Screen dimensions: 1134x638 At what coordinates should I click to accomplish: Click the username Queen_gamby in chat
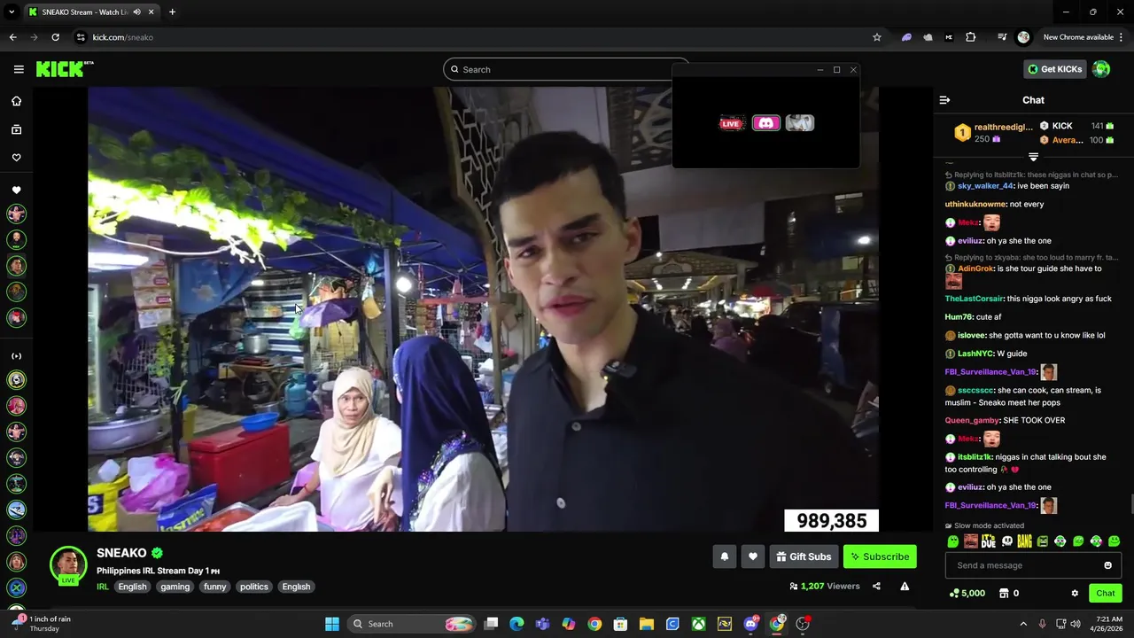pyautogui.click(x=972, y=420)
